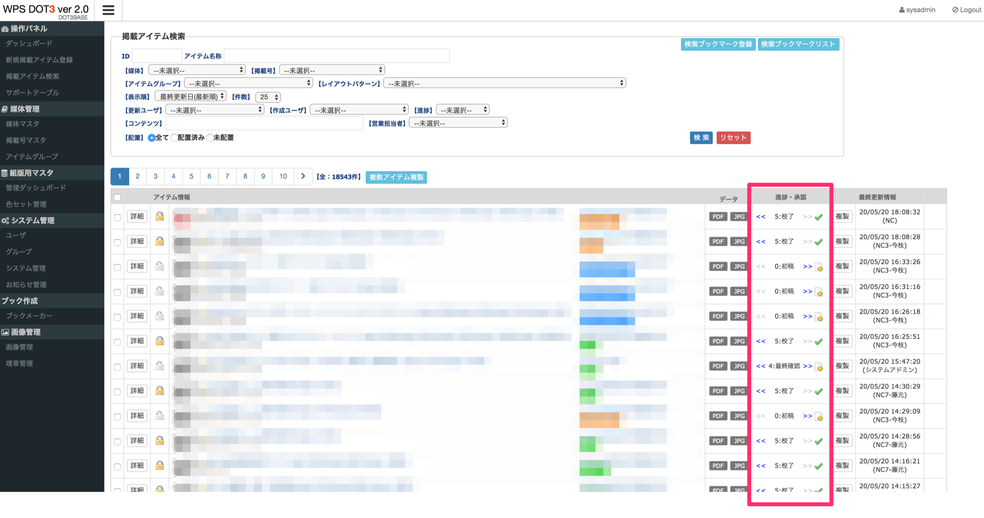This screenshot has width=984, height=518.
Task: Click green checkmark in 14:28:56 row
Action: pyautogui.click(x=819, y=441)
